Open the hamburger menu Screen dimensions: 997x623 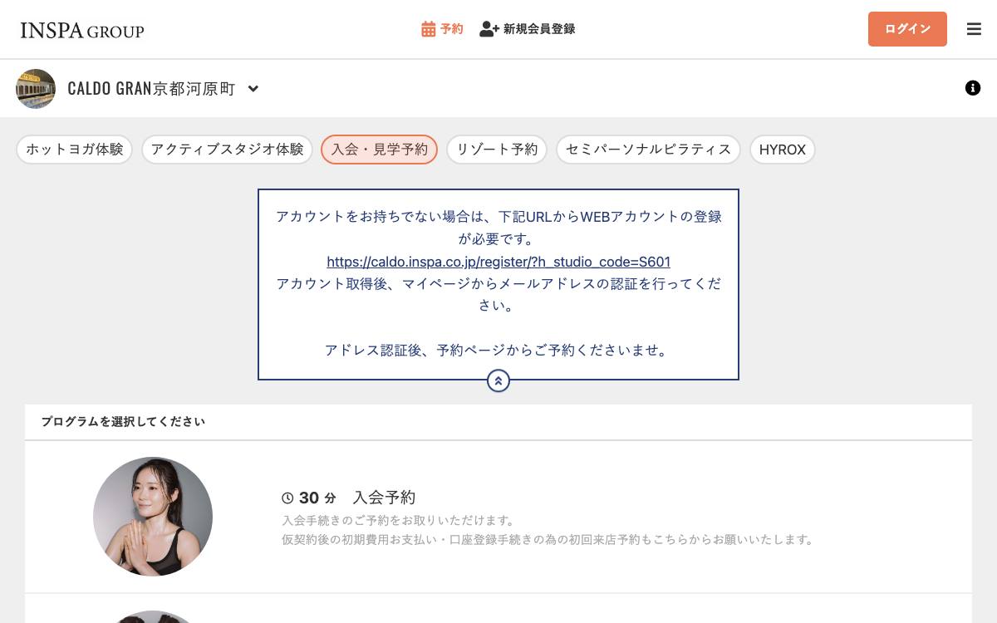pyautogui.click(x=975, y=29)
